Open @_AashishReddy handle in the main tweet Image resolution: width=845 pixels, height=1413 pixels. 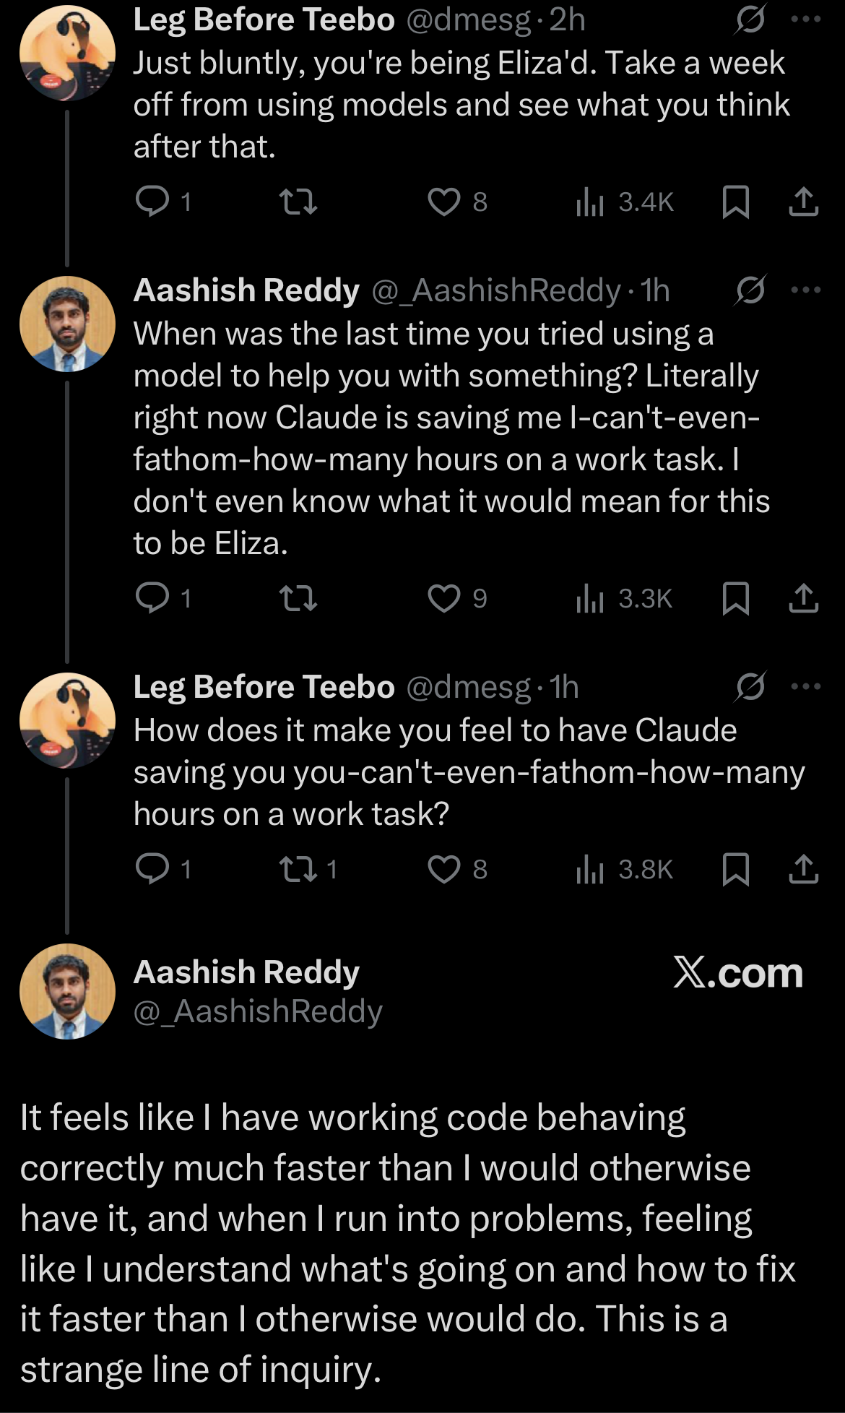point(258,1011)
